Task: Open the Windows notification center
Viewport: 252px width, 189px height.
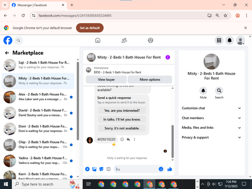Action: click(x=244, y=184)
